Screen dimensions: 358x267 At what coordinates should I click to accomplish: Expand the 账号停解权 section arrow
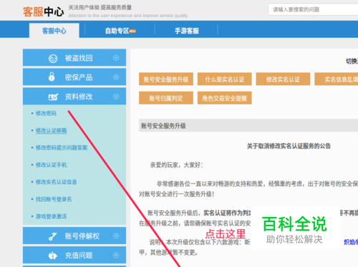tap(116, 236)
